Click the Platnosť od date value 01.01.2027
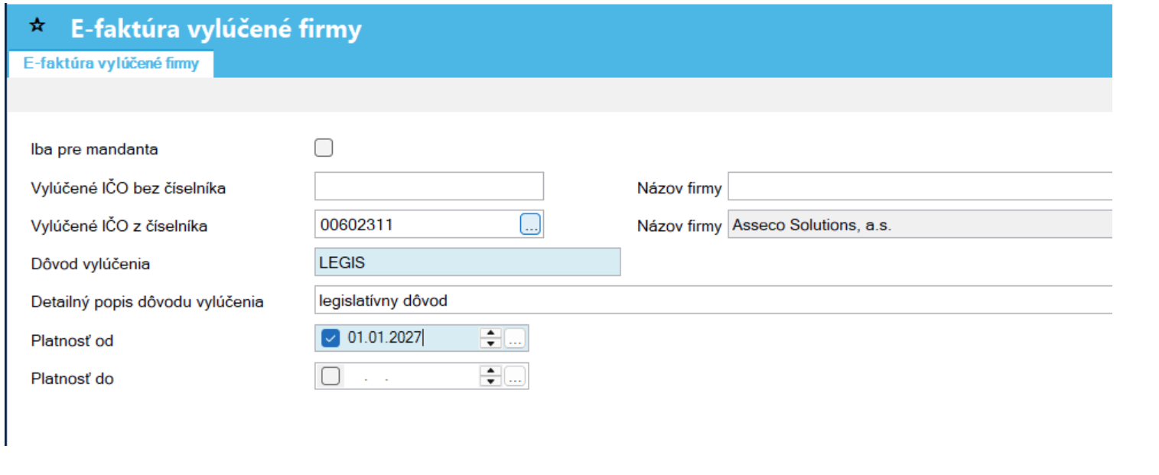The height and width of the screenshot is (475, 1159). click(x=385, y=337)
